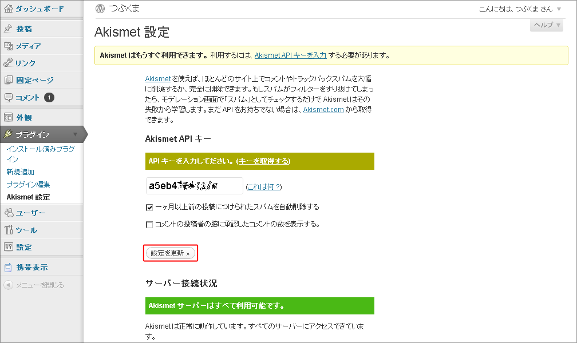Click the collapse menu arrow icon
The width and height of the screenshot is (577, 343).
point(8,285)
